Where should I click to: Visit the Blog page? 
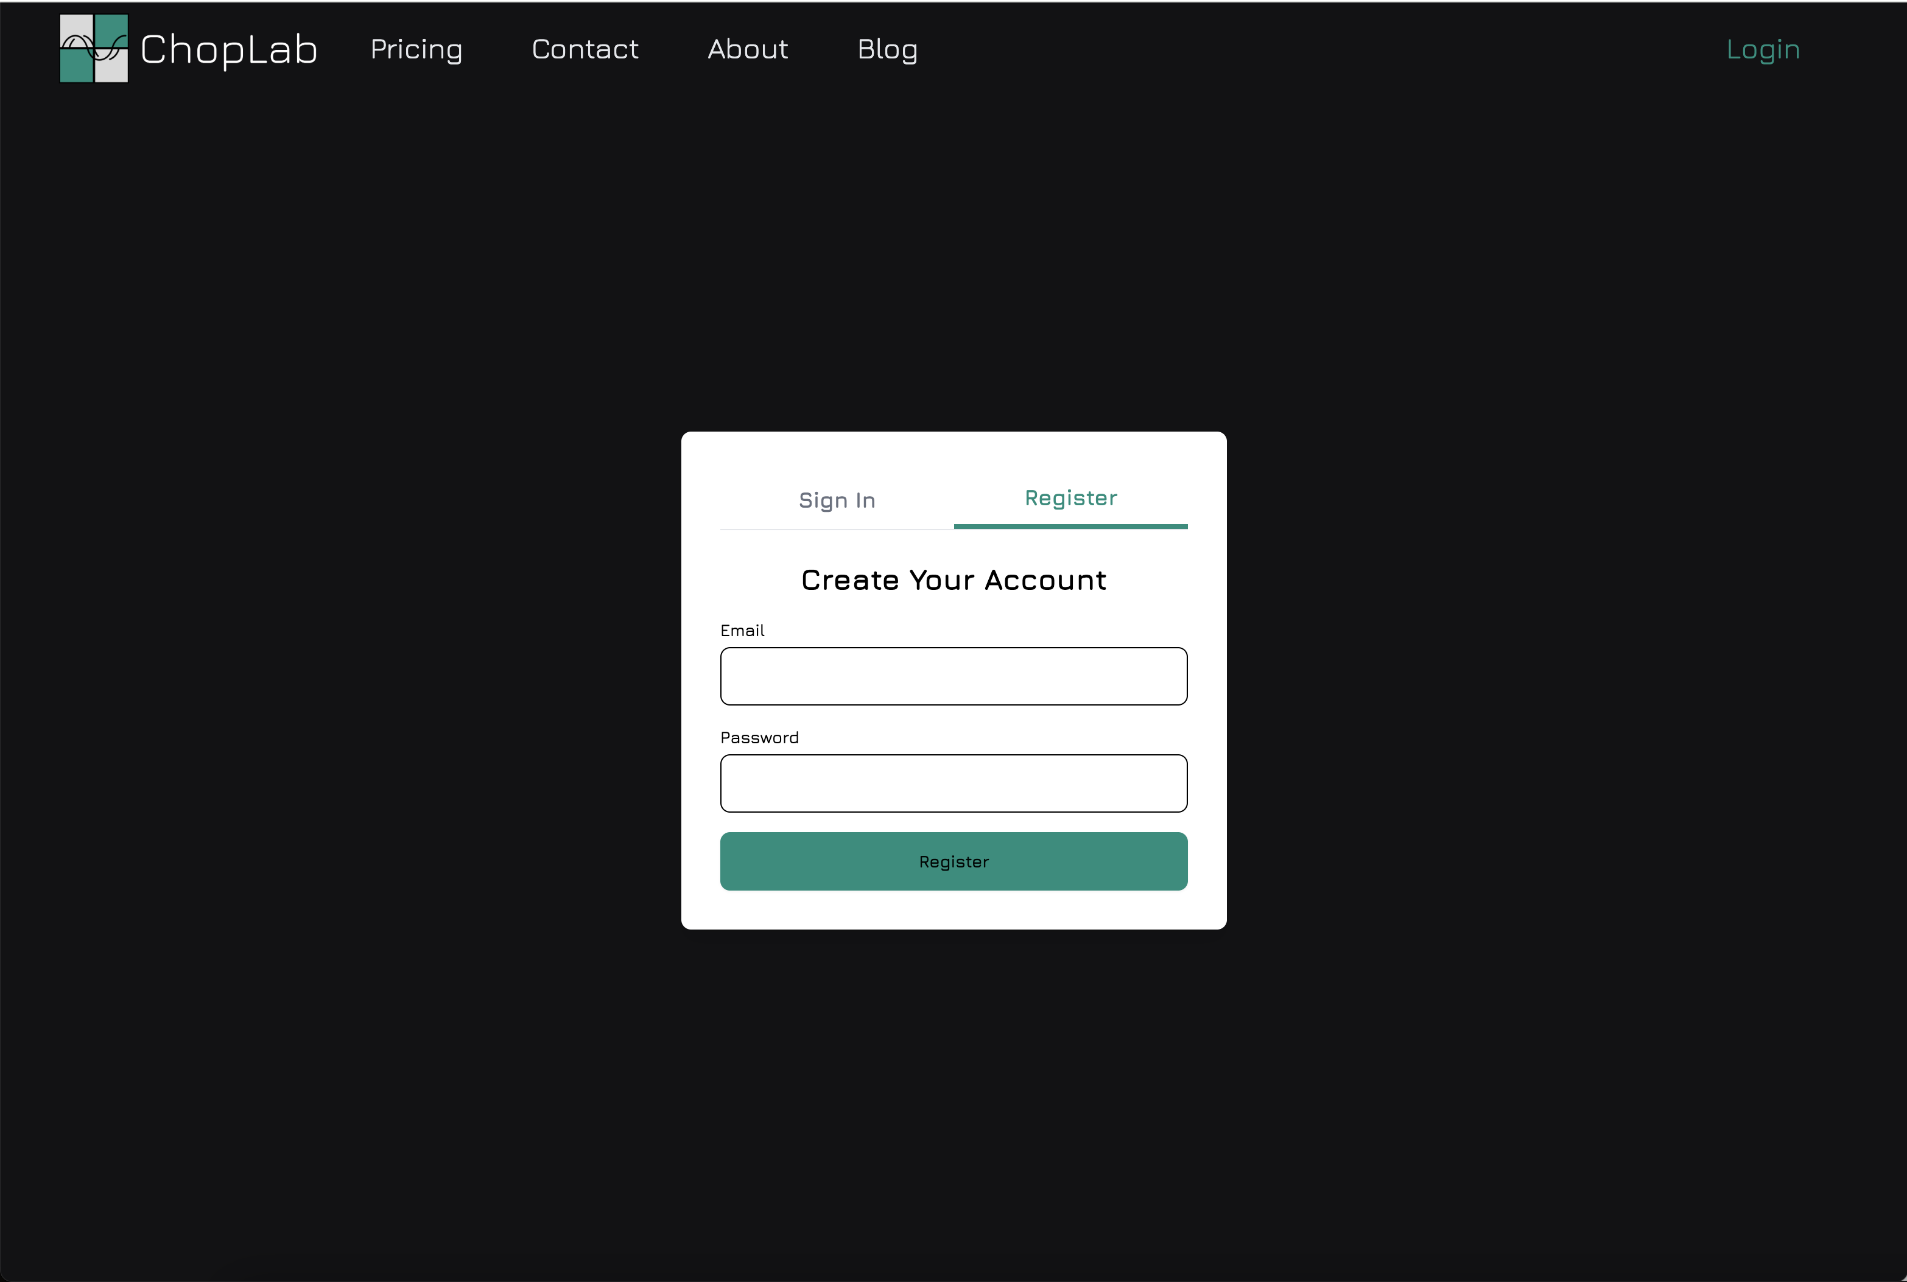tap(887, 50)
